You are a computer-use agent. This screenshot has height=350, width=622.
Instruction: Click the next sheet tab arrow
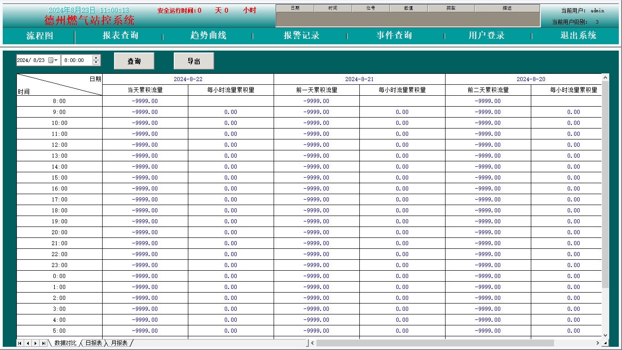coord(36,343)
